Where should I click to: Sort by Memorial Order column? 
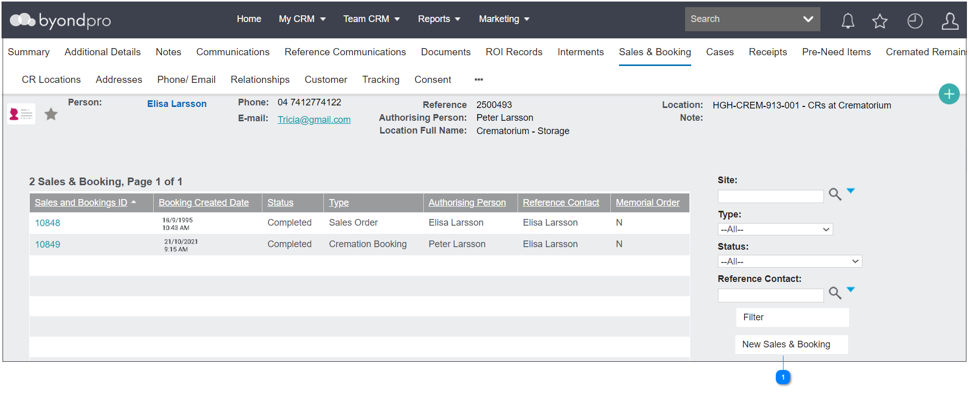pos(648,203)
